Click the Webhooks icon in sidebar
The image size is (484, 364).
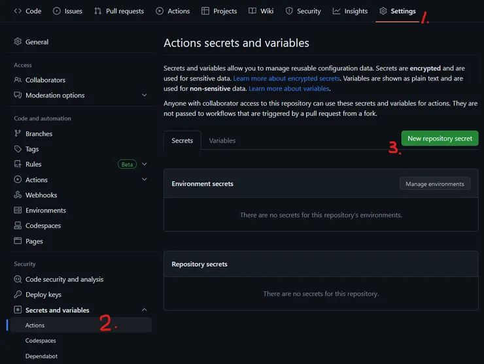[18, 195]
